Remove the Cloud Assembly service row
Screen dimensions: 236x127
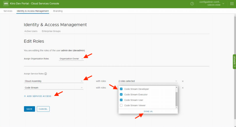183,81
